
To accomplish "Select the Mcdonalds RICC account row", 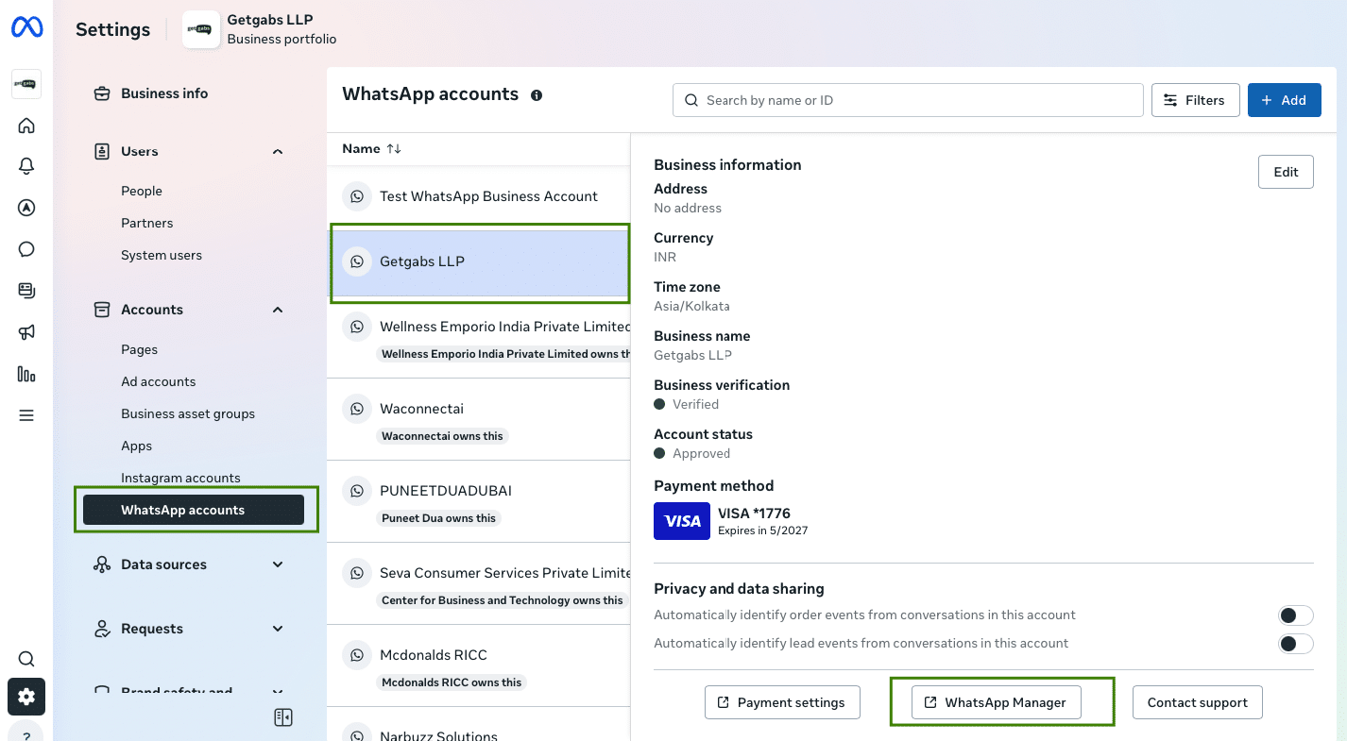I will (479, 665).
